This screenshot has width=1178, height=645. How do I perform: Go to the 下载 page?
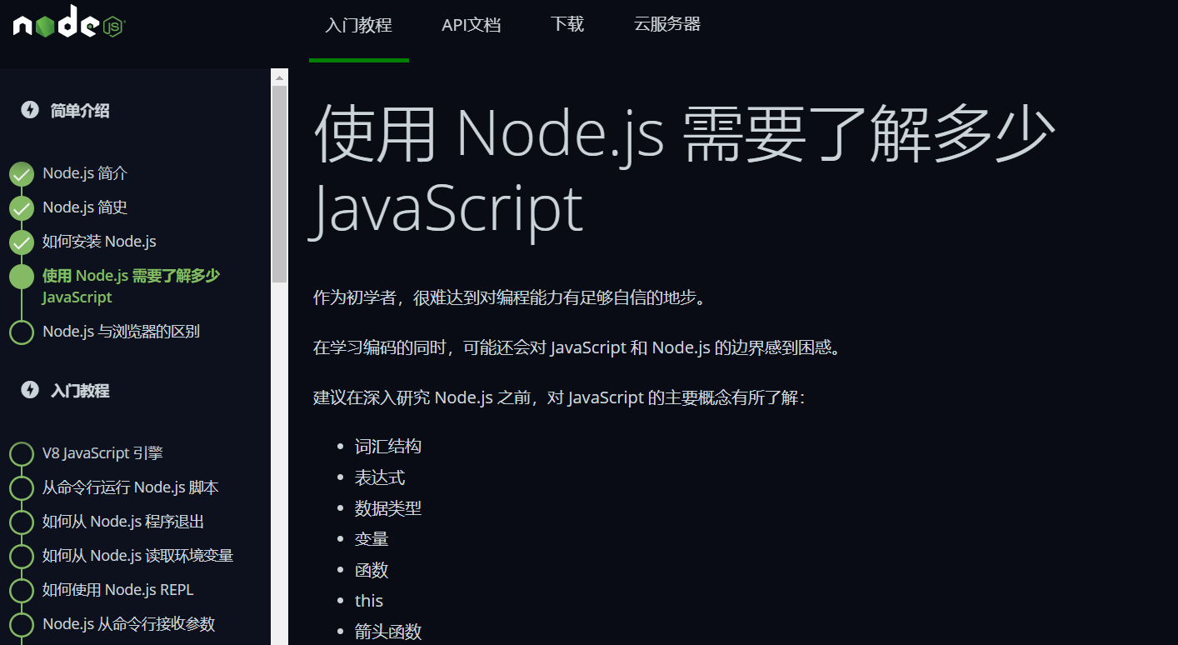coord(567,24)
